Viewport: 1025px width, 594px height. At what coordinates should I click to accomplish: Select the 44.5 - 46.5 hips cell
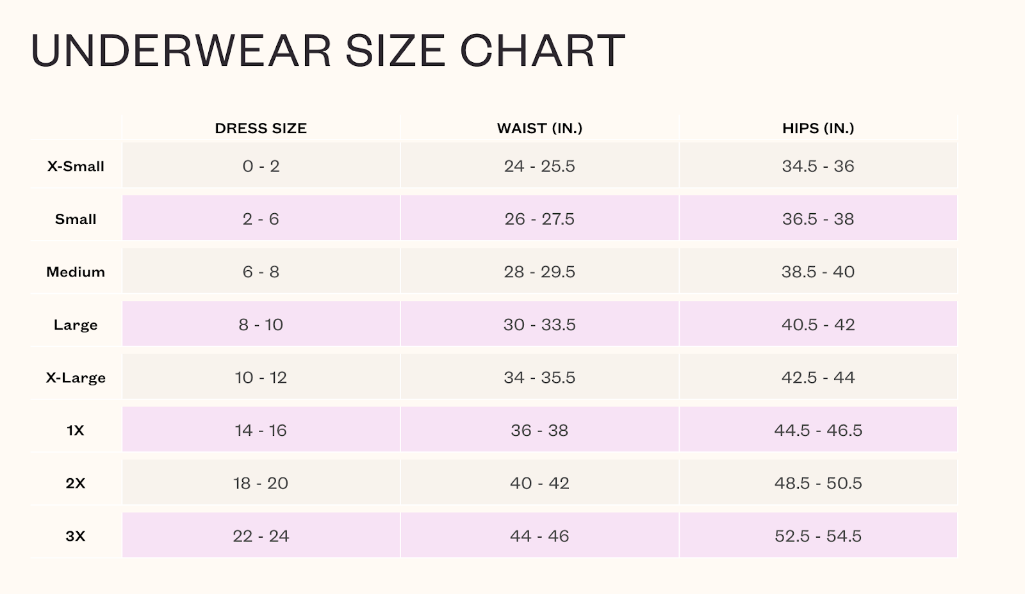[x=818, y=430]
